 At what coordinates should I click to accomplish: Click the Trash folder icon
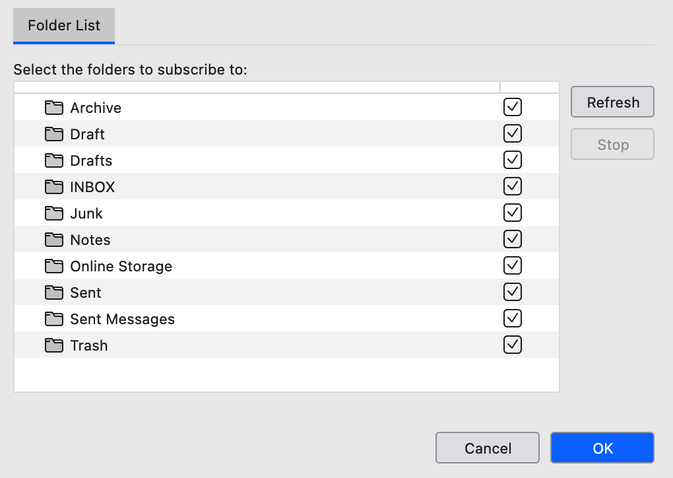tap(54, 345)
